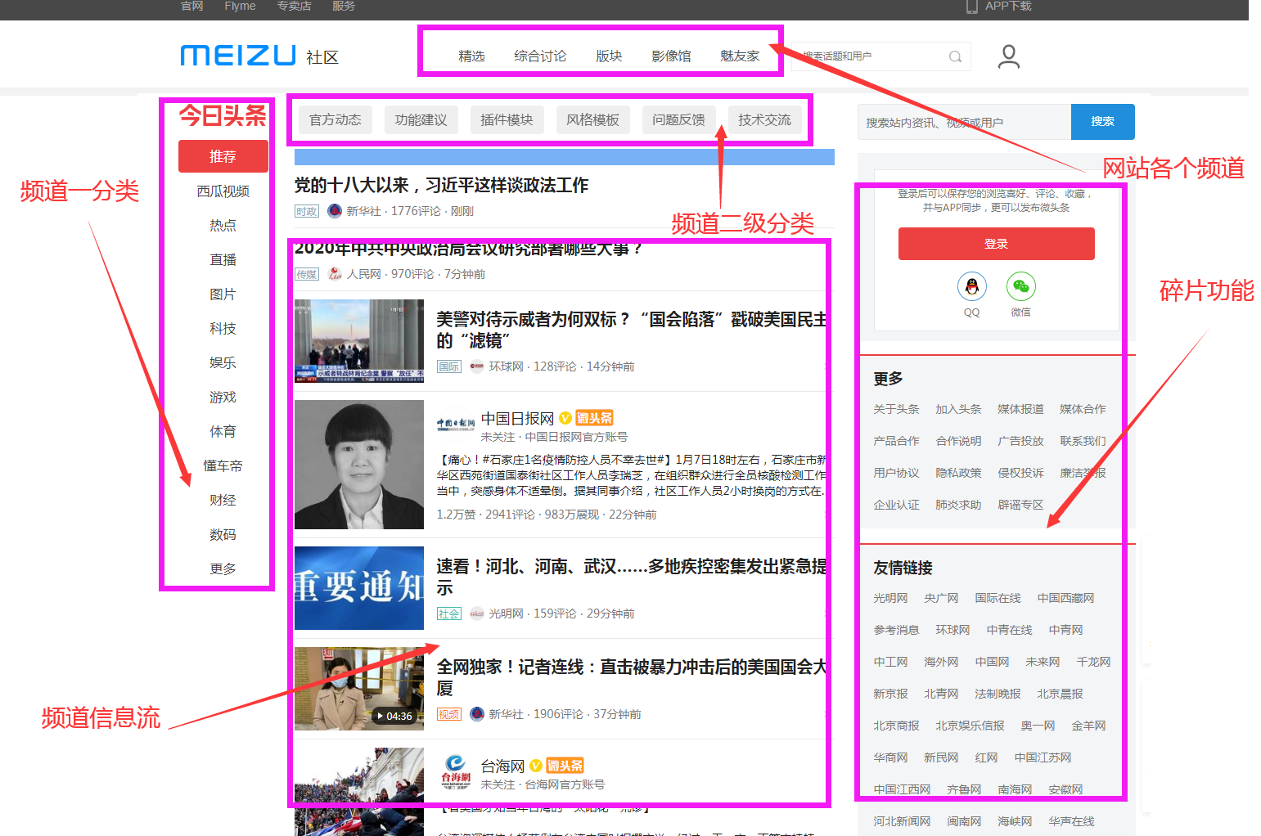The image size is (1261, 836).
Task: Click the user profile icon in header
Action: pos(1008,56)
